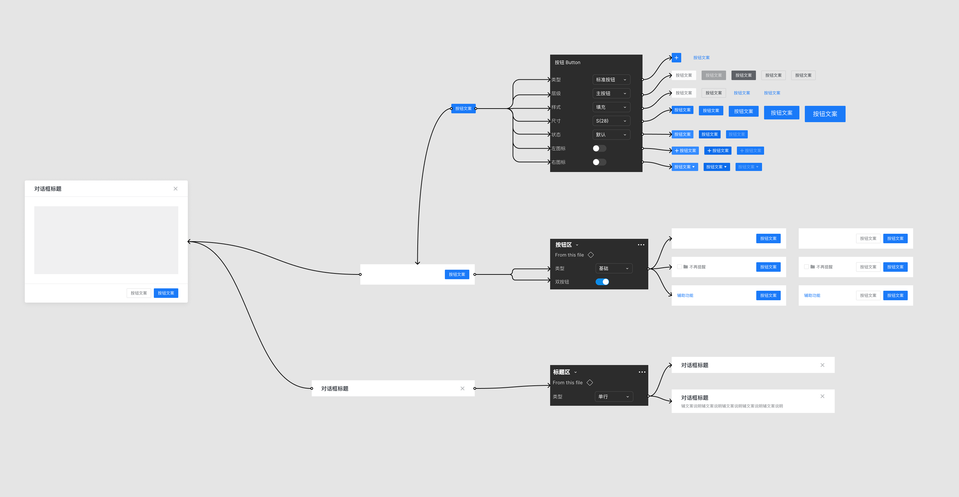Check the first 不再提醒 checkbox
Image resolution: width=959 pixels, height=497 pixels.
click(680, 267)
